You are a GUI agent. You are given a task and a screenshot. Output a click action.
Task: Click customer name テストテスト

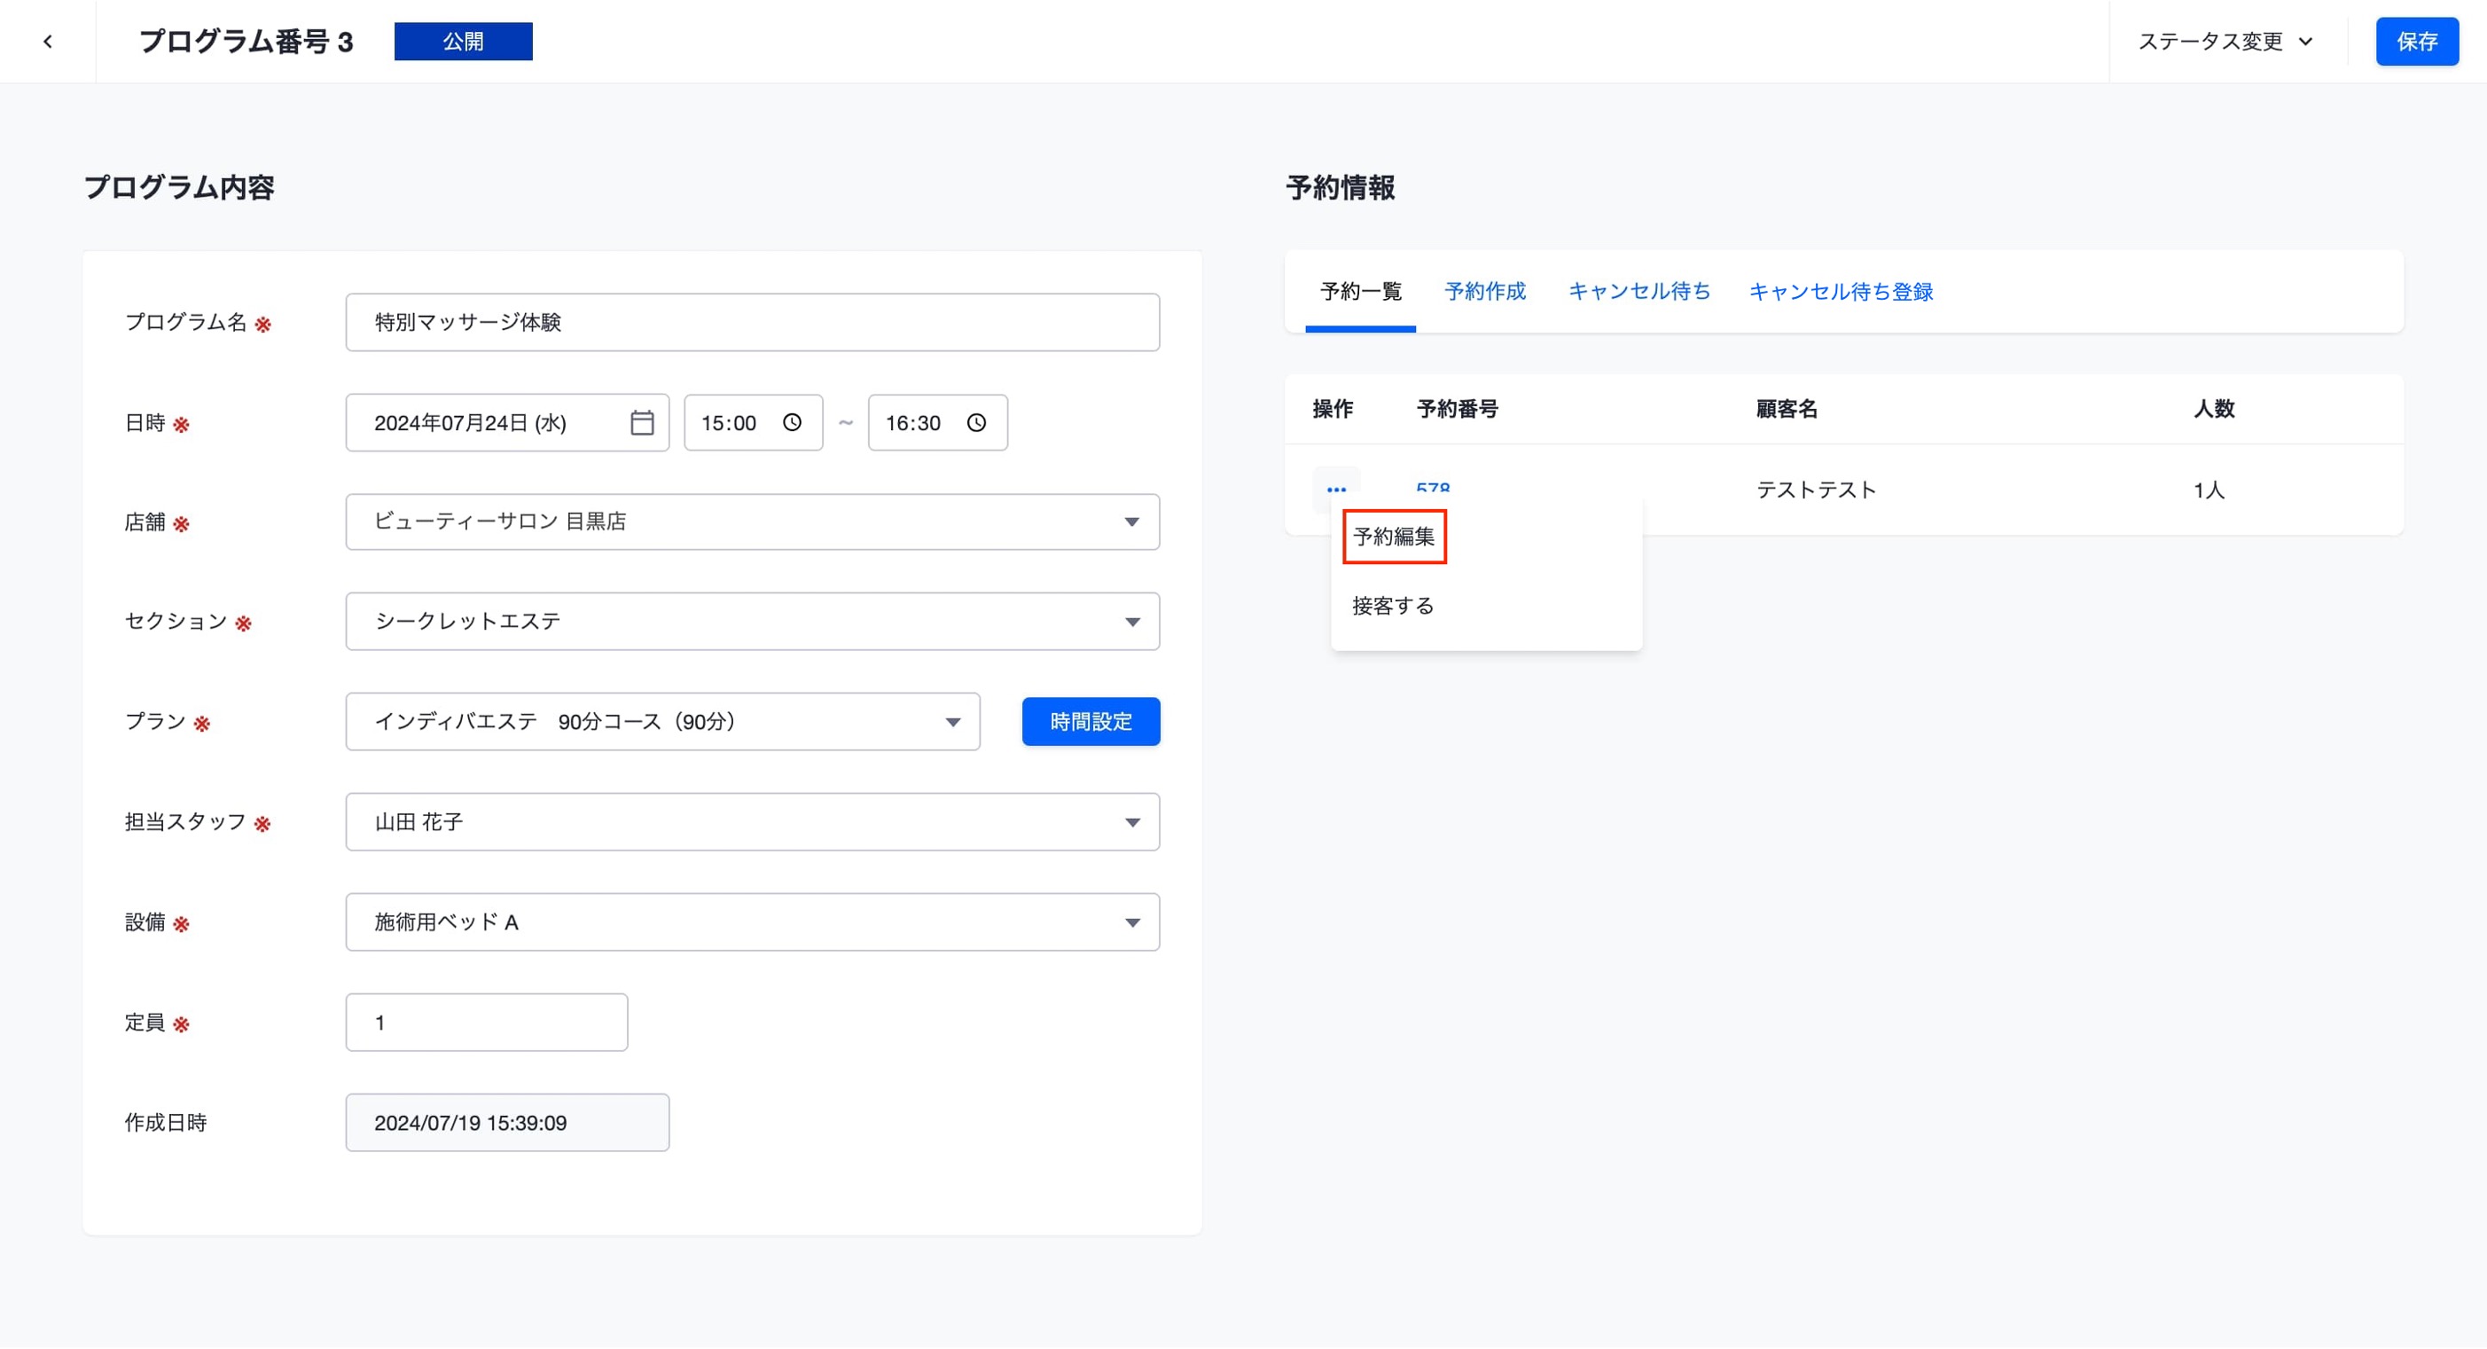1816,490
